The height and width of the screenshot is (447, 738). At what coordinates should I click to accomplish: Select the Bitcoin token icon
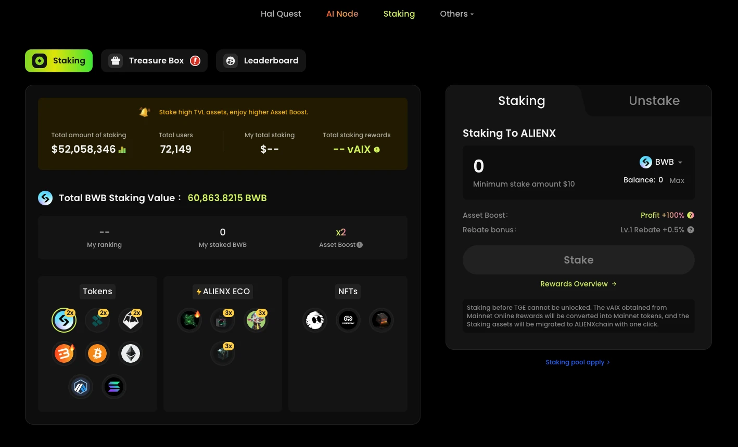tap(97, 353)
